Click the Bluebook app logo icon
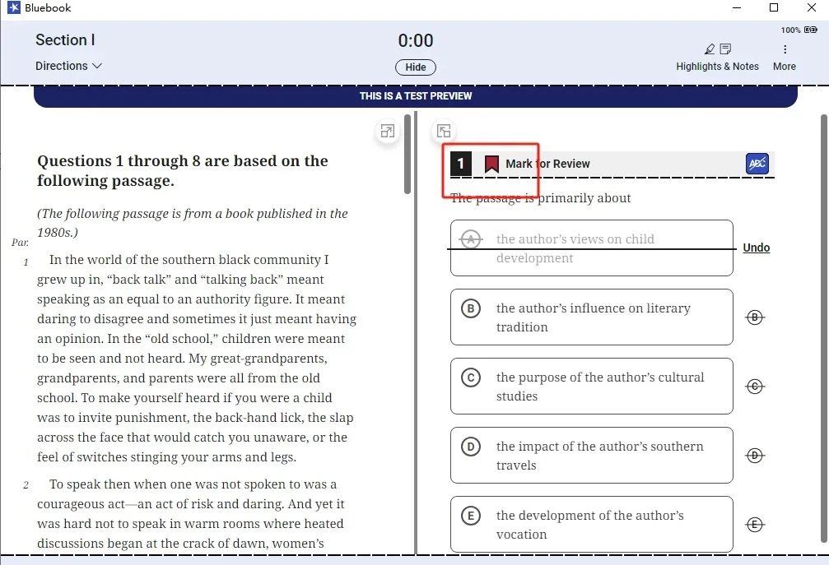 13,7
